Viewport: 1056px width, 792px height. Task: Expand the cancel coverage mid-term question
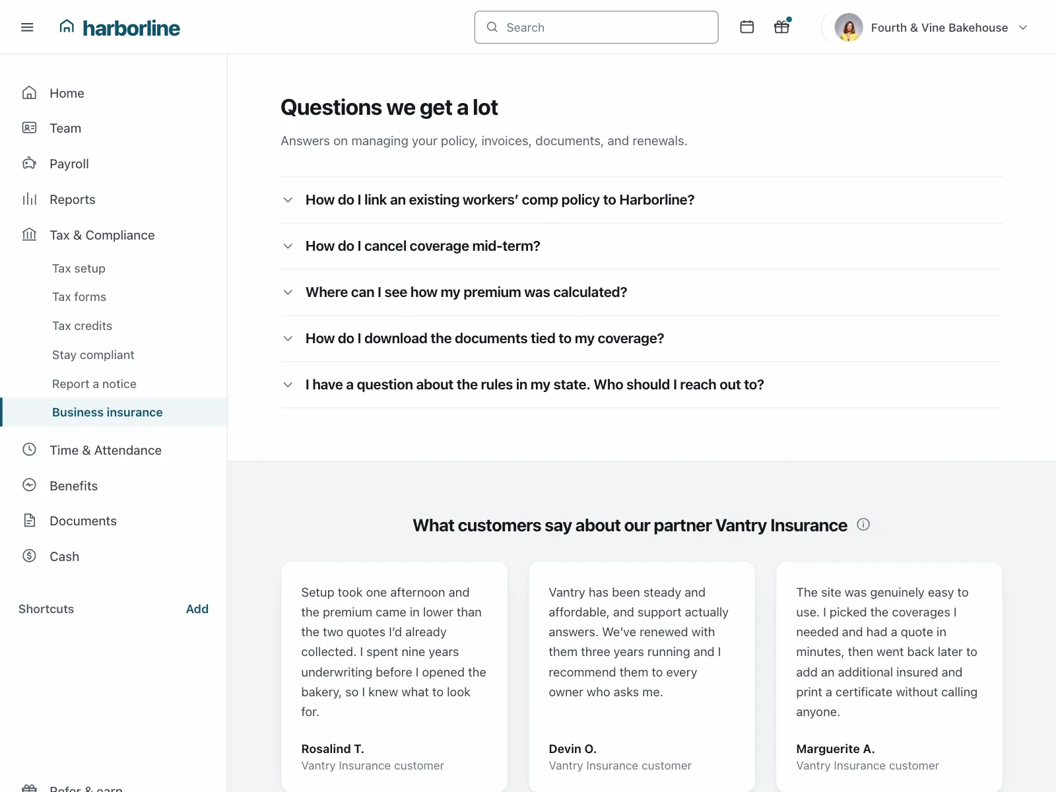tap(642, 246)
